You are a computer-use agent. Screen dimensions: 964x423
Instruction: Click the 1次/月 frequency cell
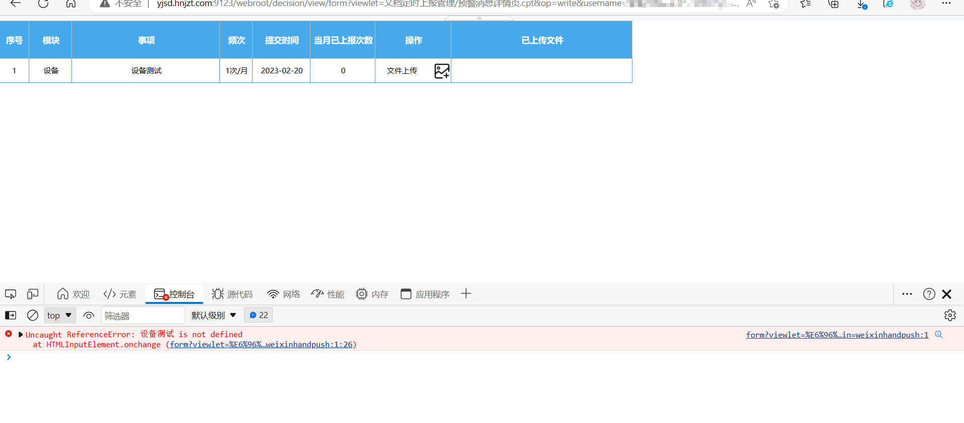click(x=236, y=71)
